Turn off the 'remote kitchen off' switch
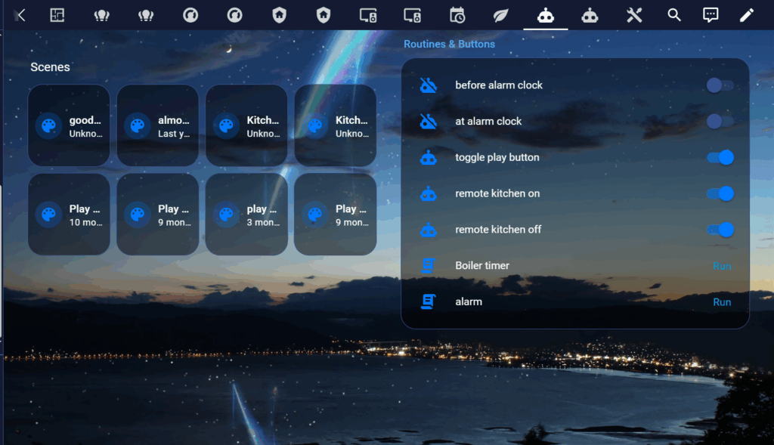The height and width of the screenshot is (445, 774). pyautogui.click(x=720, y=230)
